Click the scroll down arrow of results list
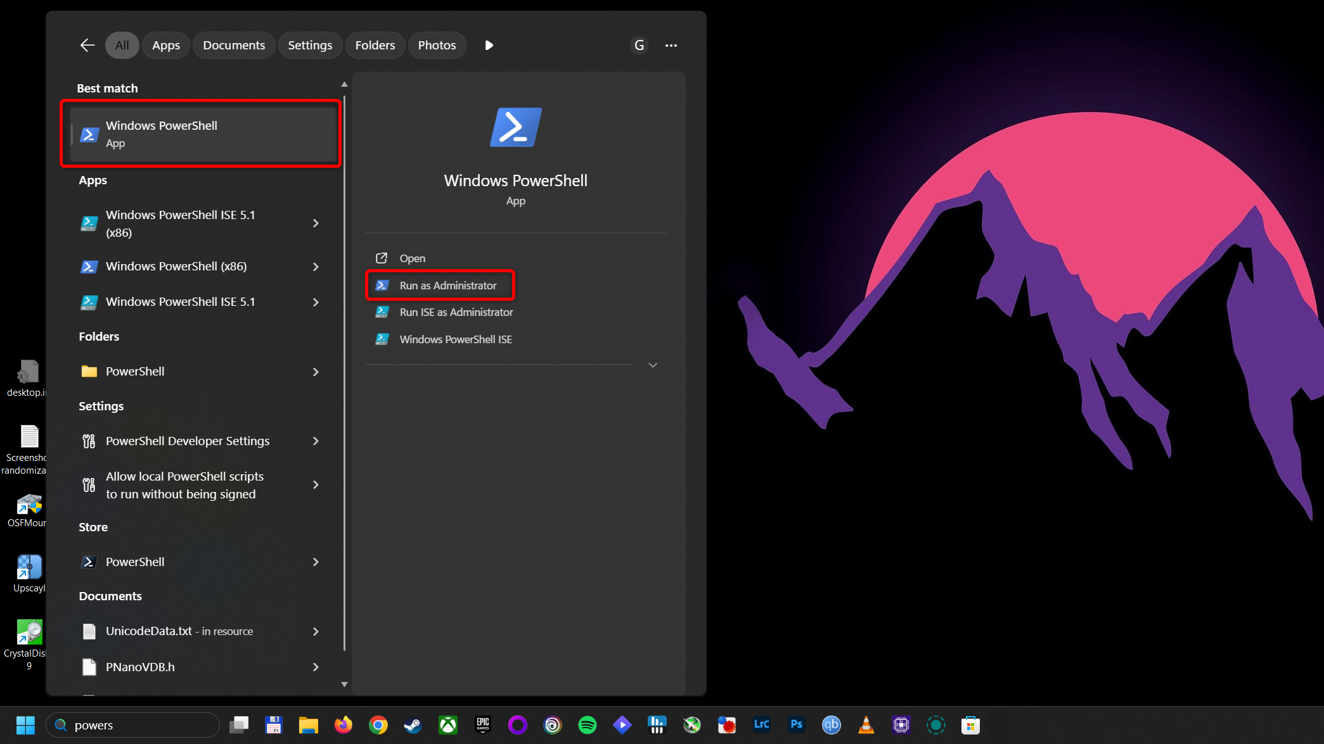Screen dimensions: 1324x744 click(344, 684)
